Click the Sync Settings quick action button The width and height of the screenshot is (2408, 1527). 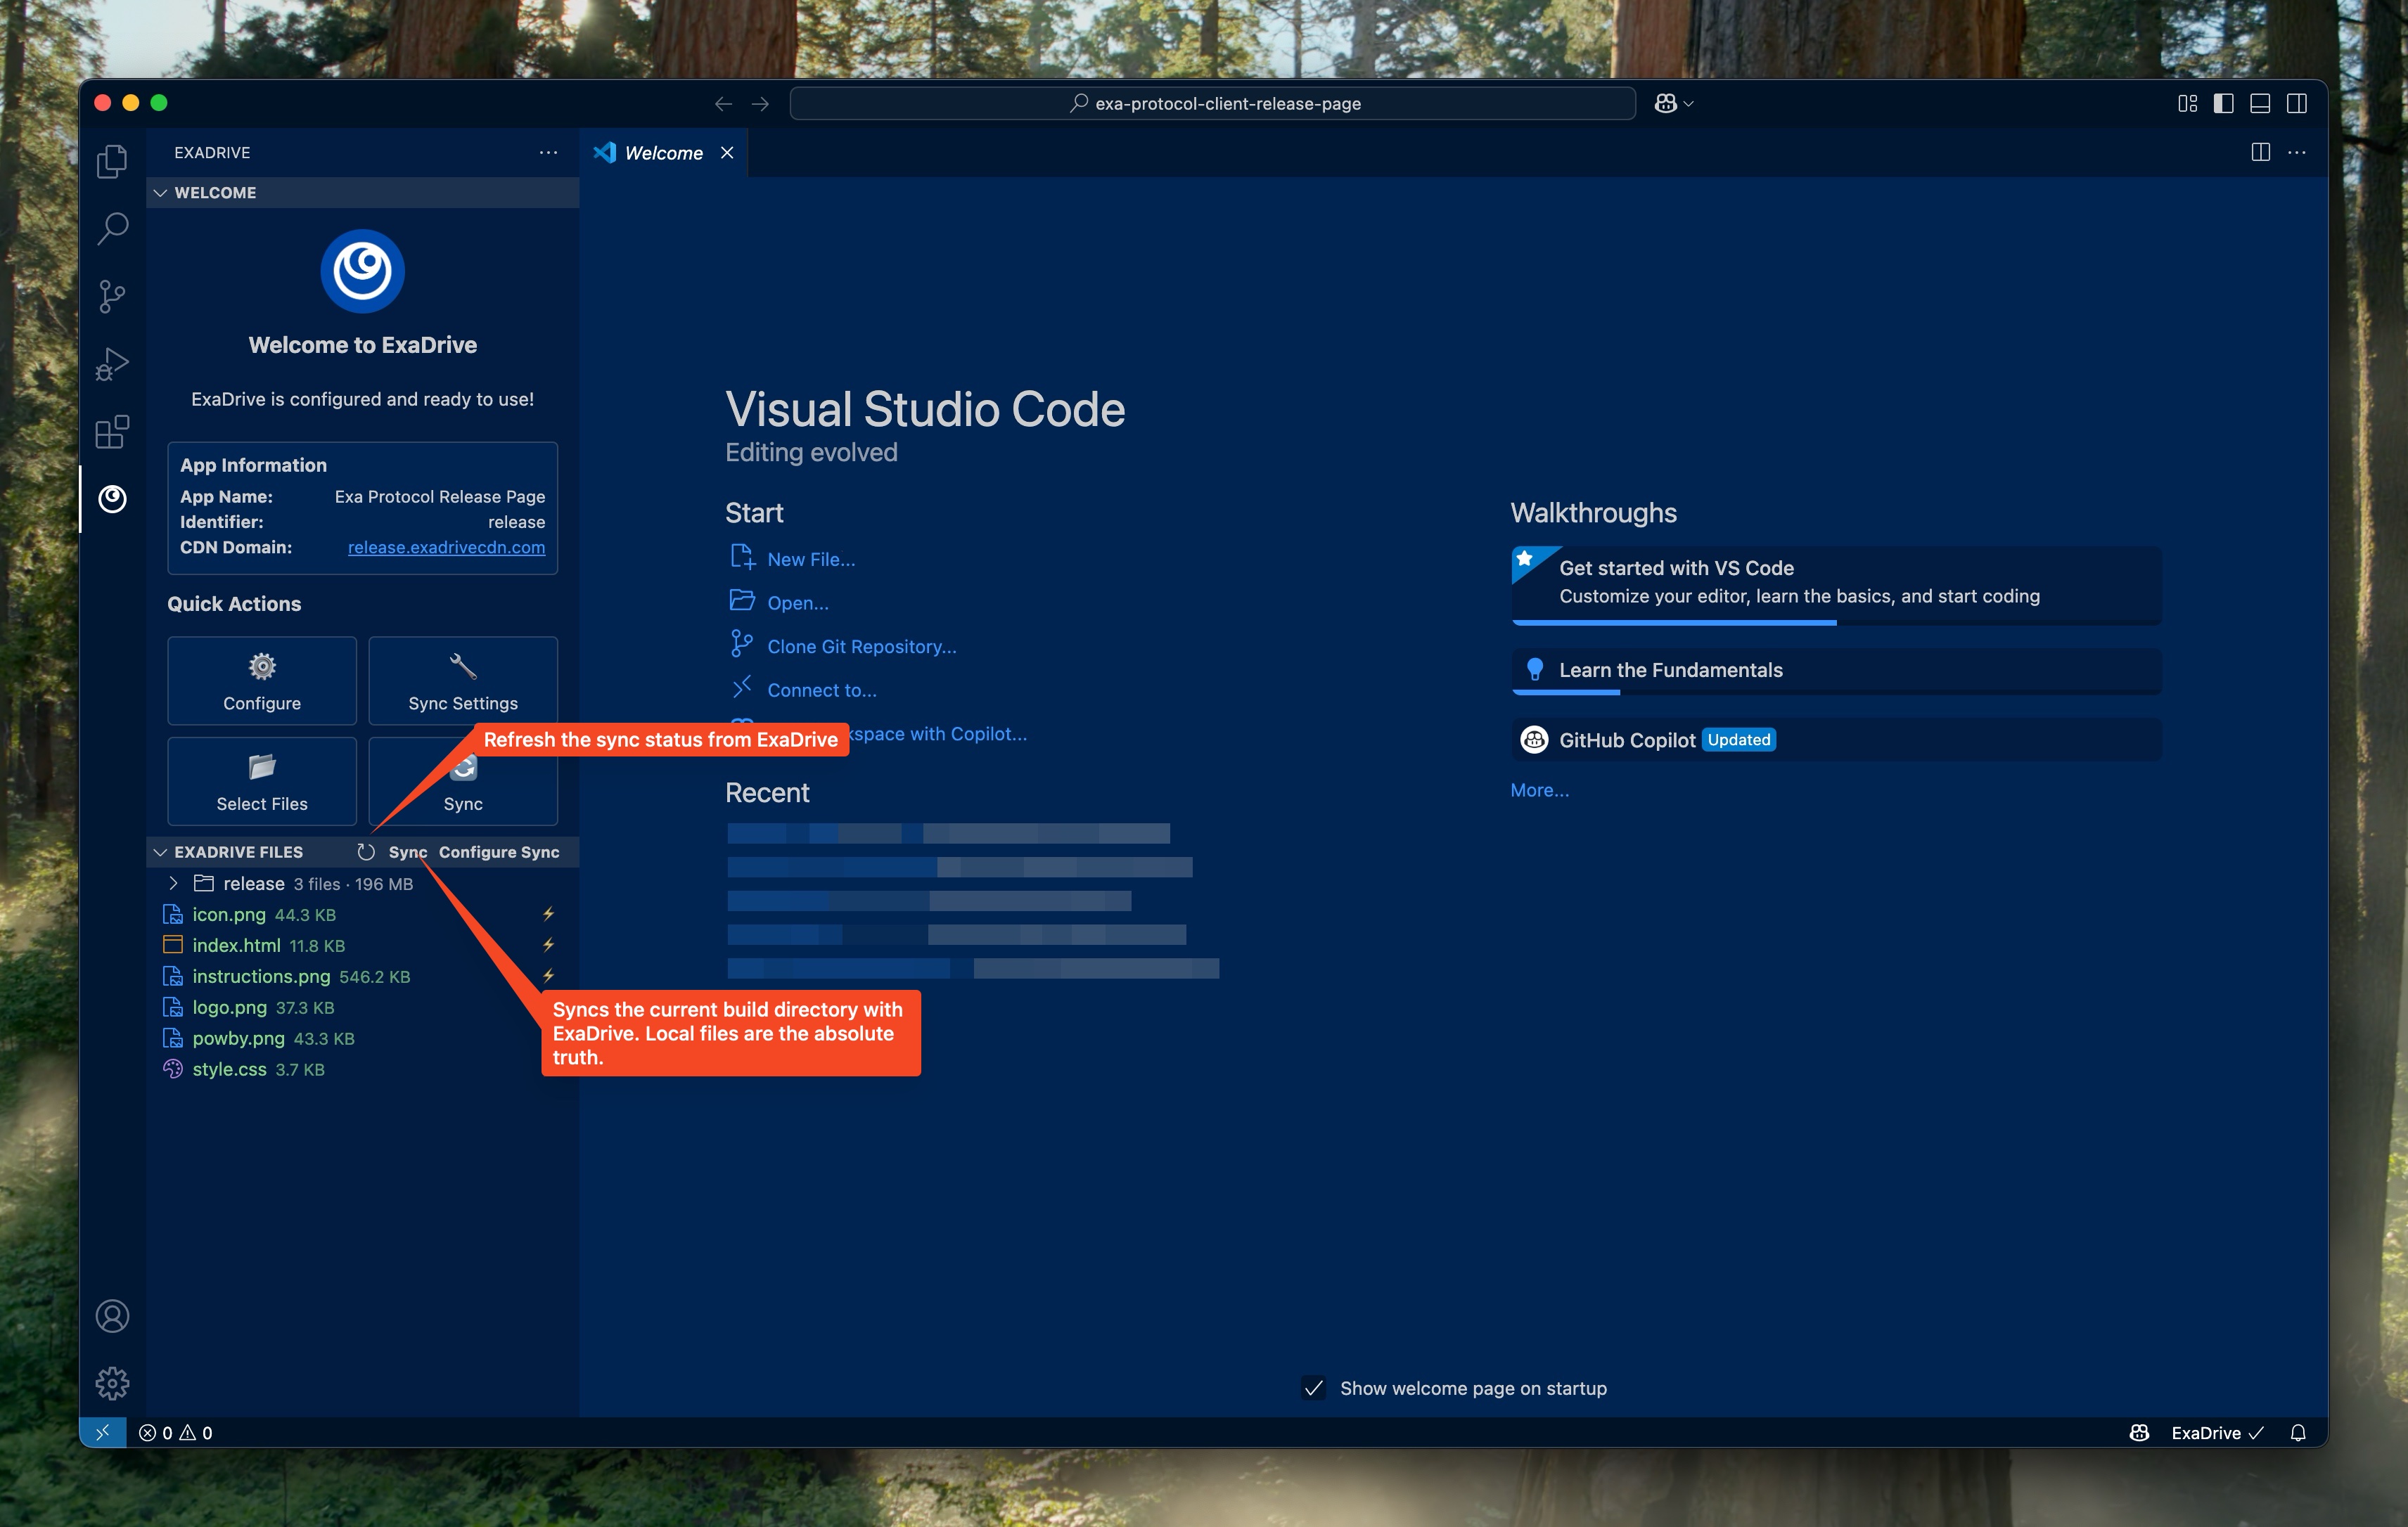click(463, 681)
